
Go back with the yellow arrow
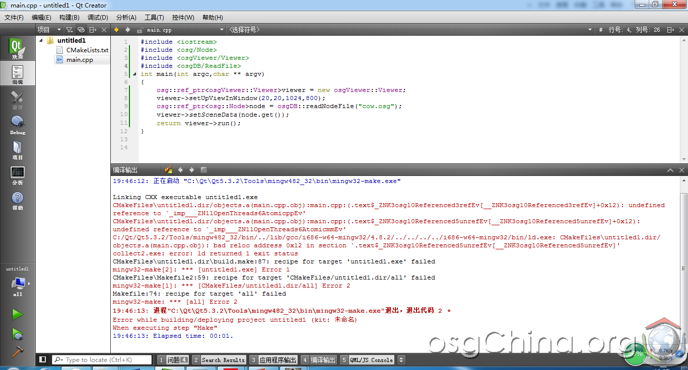point(117,30)
